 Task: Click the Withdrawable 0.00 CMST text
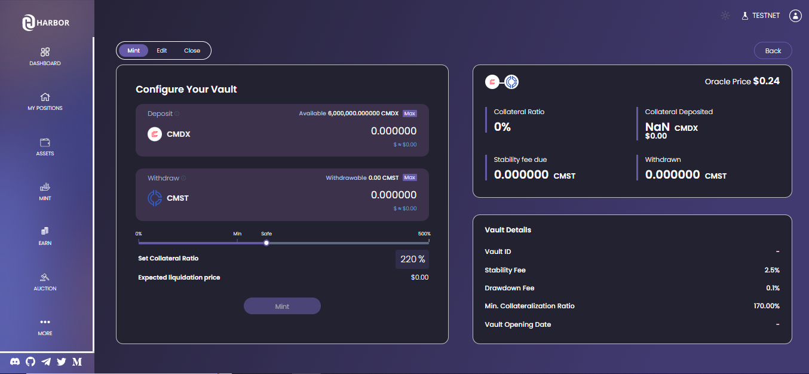coord(362,177)
